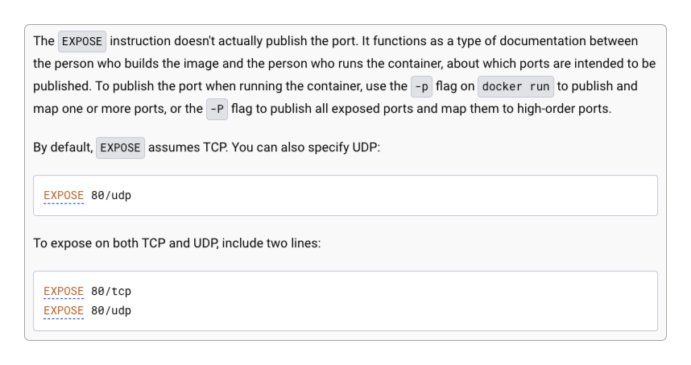Image resolution: width=691 pixels, height=365 pixels.
Task: Click the EXPOSE inline code in first paragraph
Action: click(82, 41)
